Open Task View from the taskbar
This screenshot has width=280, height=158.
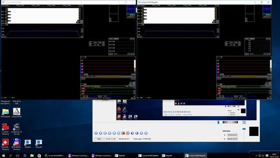click(x=17, y=155)
